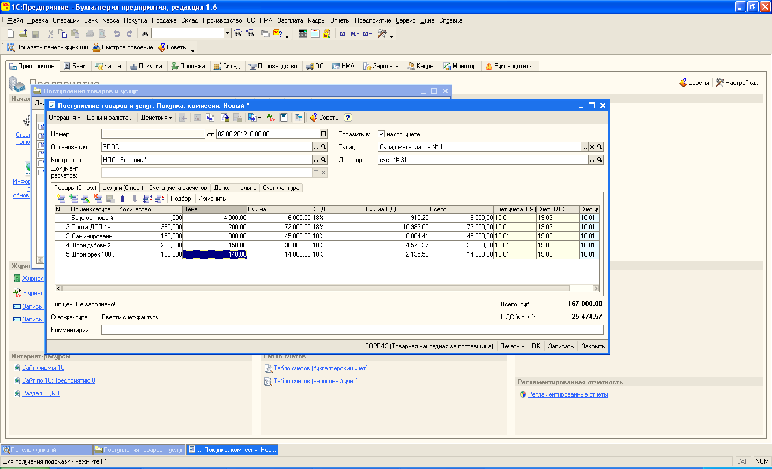The height and width of the screenshot is (469, 772).
Task: Click the Undo arrow icon in main toolbar
Action: (117, 33)
